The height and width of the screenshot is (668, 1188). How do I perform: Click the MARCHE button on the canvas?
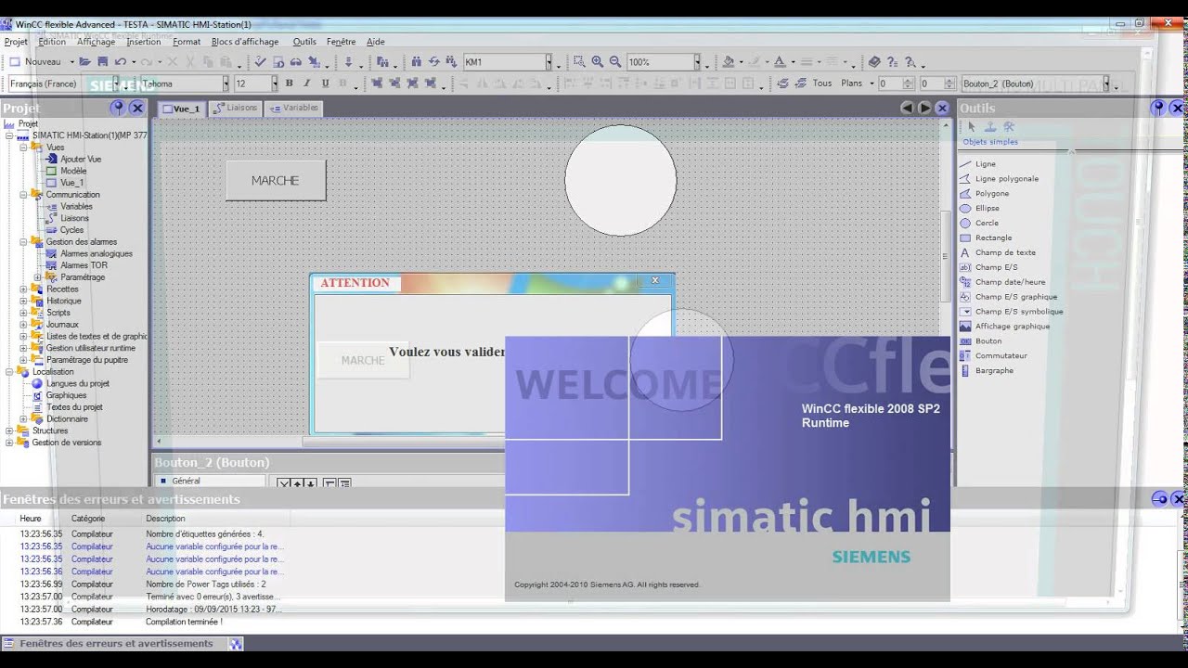click(276, 181)
